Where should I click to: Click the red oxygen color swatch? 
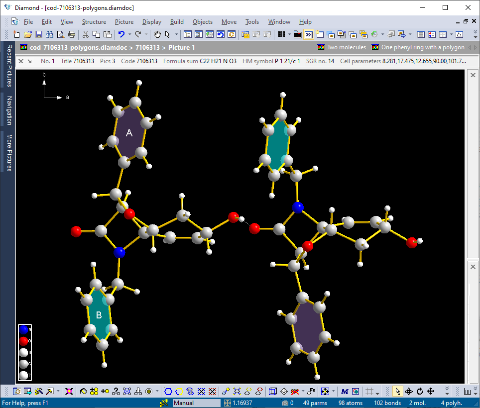pos(24,341)
